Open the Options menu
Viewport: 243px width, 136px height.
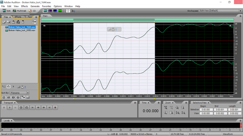coord(58,6)
